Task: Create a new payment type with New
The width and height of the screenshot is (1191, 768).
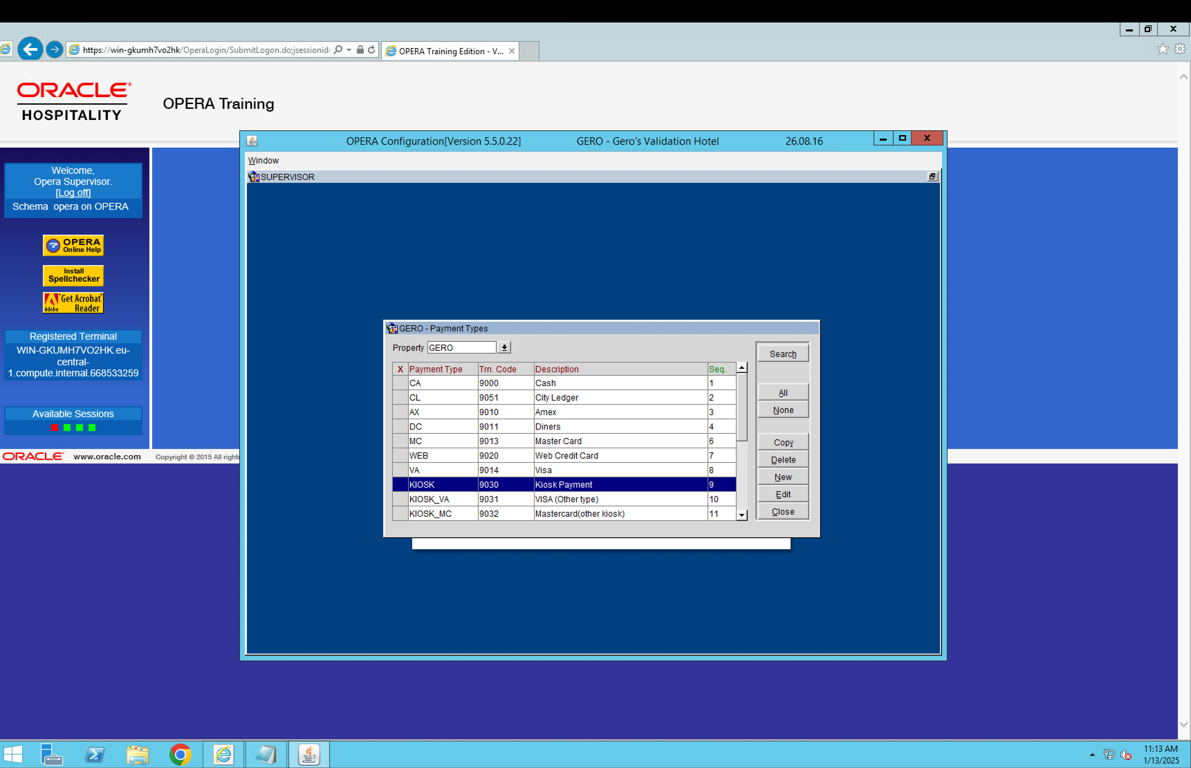Action: (x=782, y=477)
